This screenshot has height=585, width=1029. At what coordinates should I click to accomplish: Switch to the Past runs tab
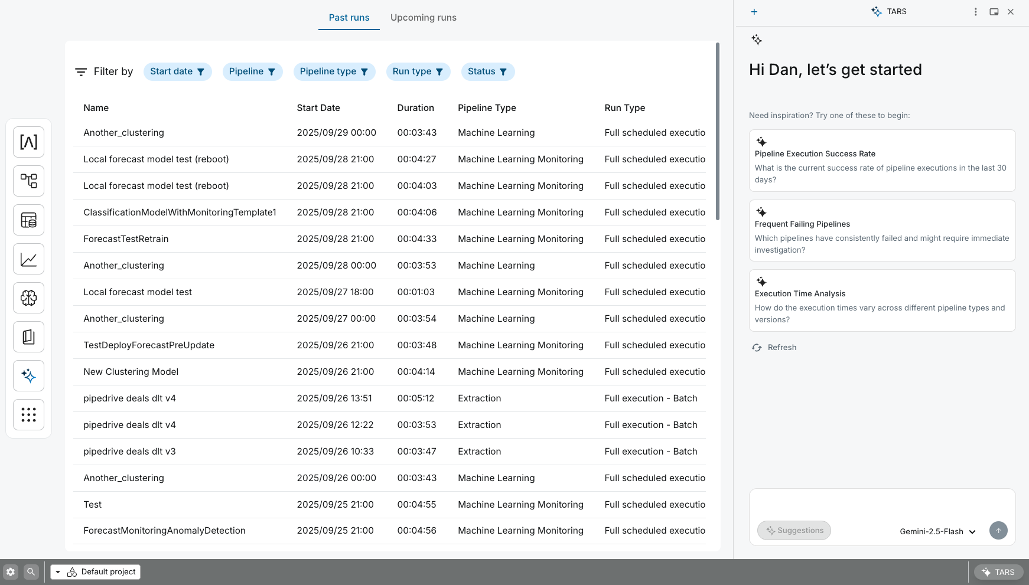pos(349,18)
